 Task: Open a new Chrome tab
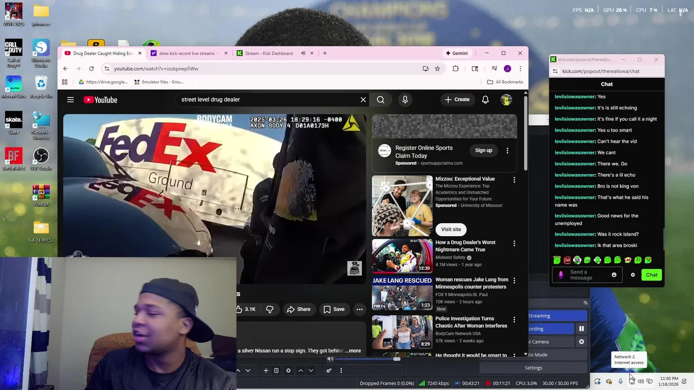tap(325, 53)
